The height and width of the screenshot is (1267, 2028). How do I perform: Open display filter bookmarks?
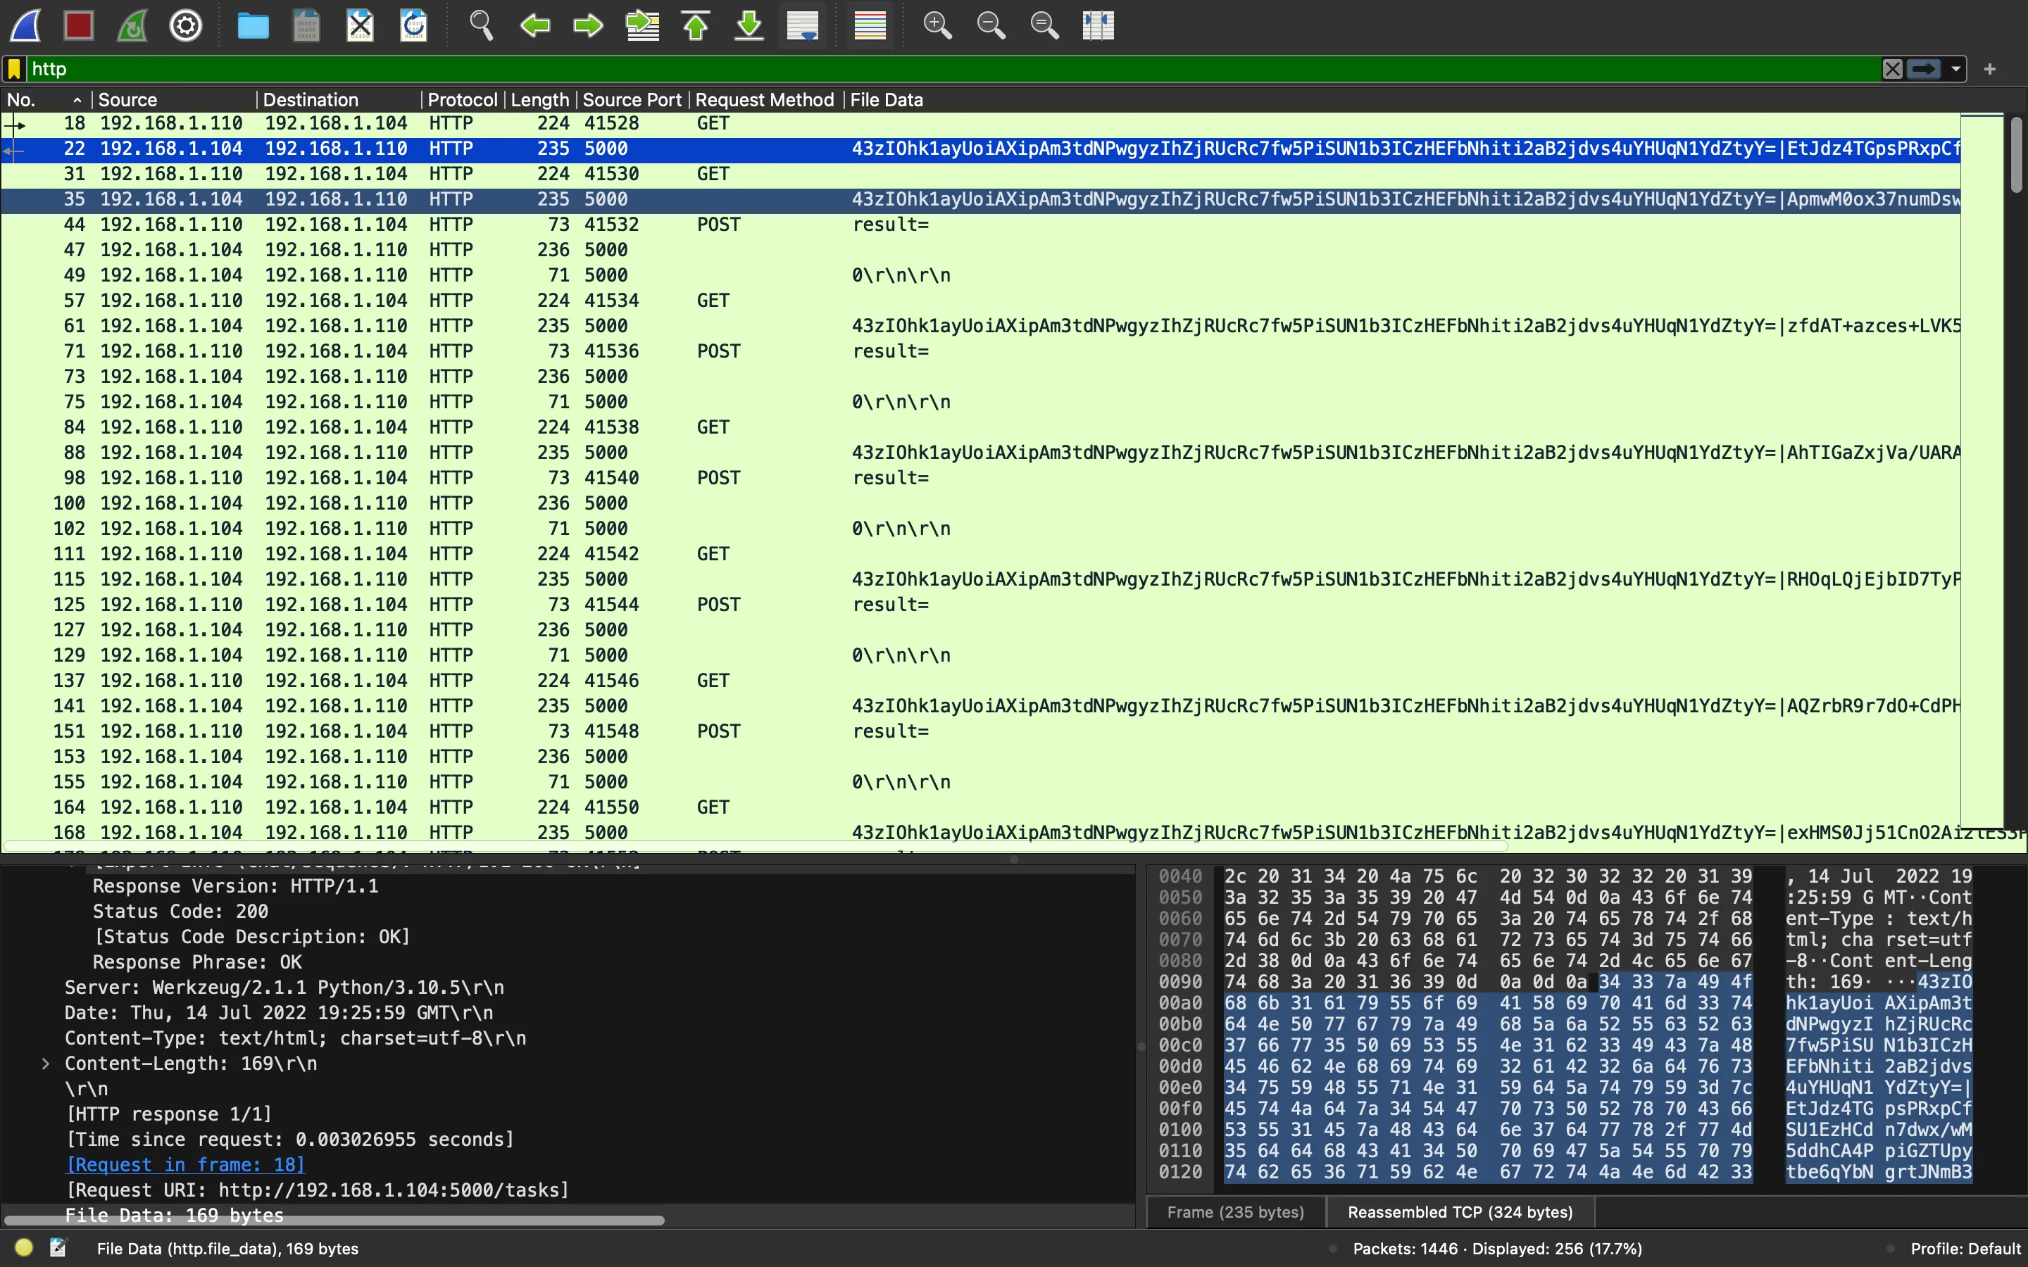(14, 69)
